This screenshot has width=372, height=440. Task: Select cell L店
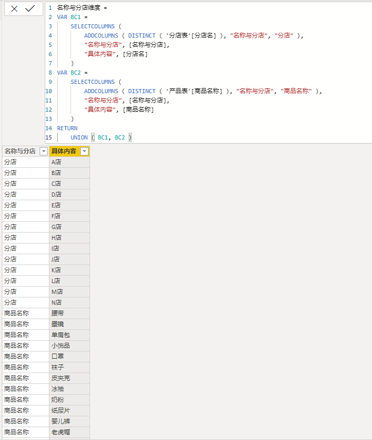point(69,281)
